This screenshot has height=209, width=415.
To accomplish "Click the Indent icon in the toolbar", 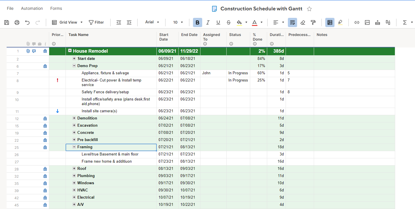I will [129, 22].
